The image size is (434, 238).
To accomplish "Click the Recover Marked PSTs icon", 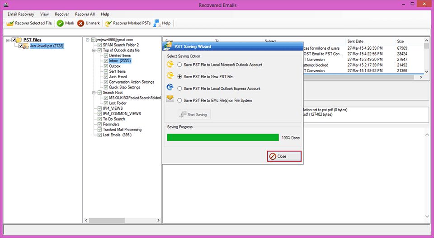I will (x=108, y=23).
